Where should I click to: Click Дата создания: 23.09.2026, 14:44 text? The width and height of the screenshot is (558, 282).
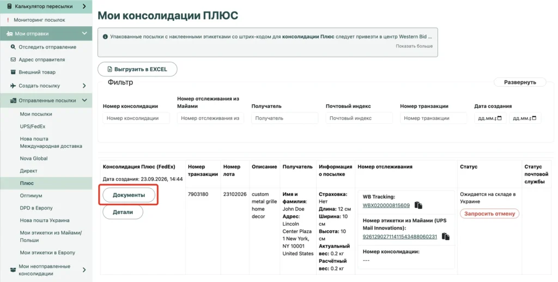point(143,179)
